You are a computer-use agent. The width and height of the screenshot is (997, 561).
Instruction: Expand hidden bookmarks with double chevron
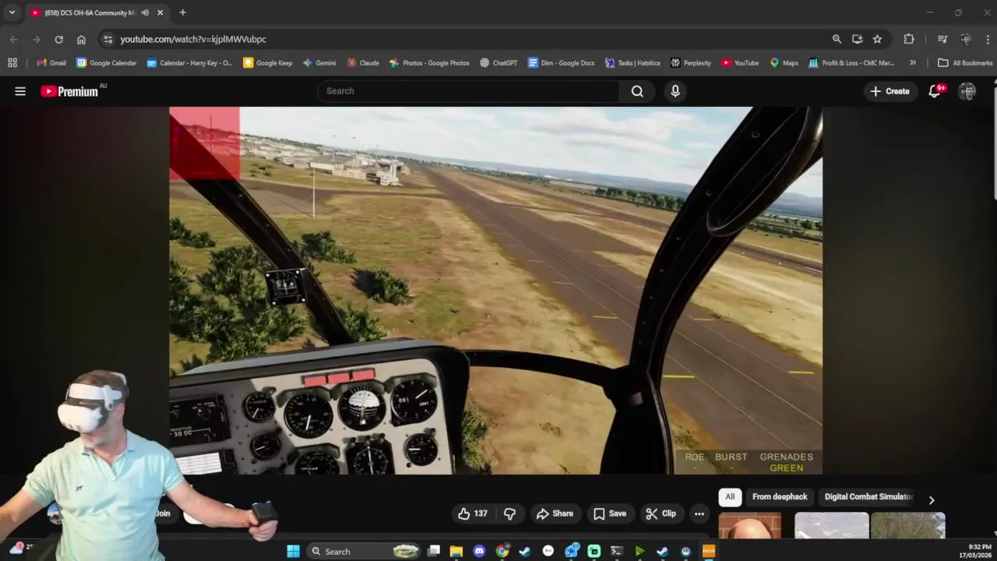point(913,62)
